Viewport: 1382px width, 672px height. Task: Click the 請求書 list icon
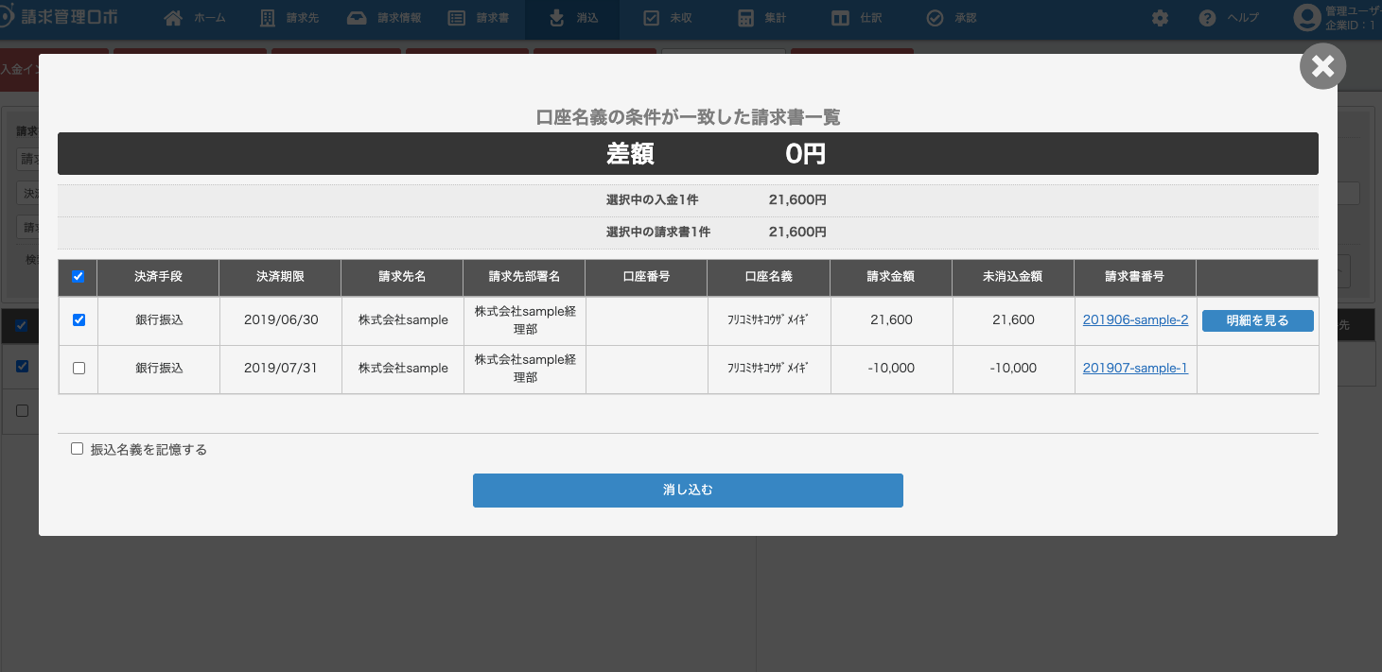coord(457,18)
